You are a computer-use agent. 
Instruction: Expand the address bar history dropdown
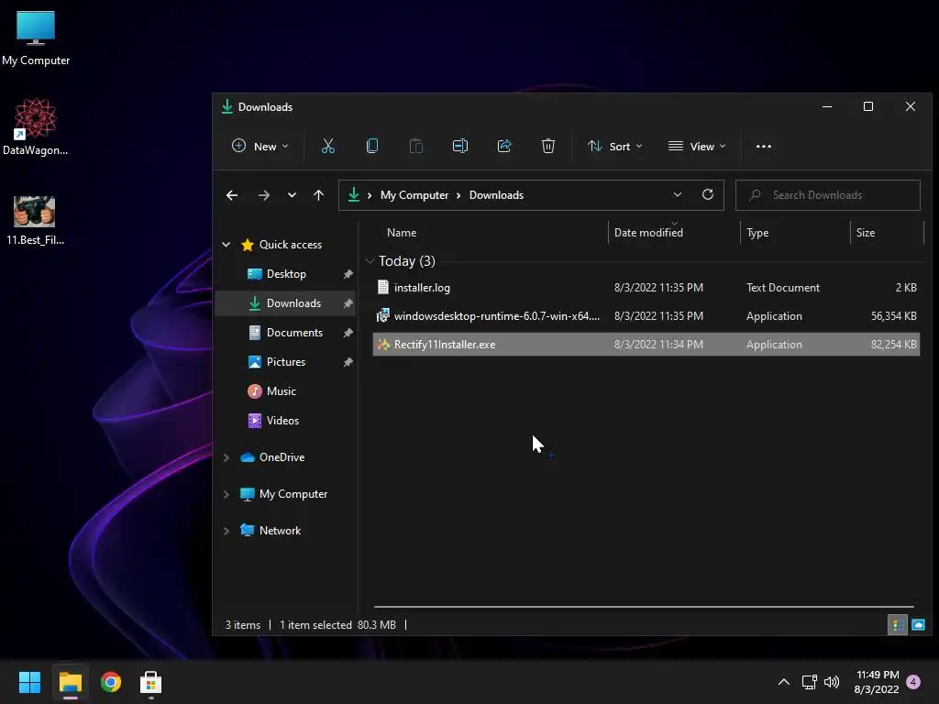(678, 194)
